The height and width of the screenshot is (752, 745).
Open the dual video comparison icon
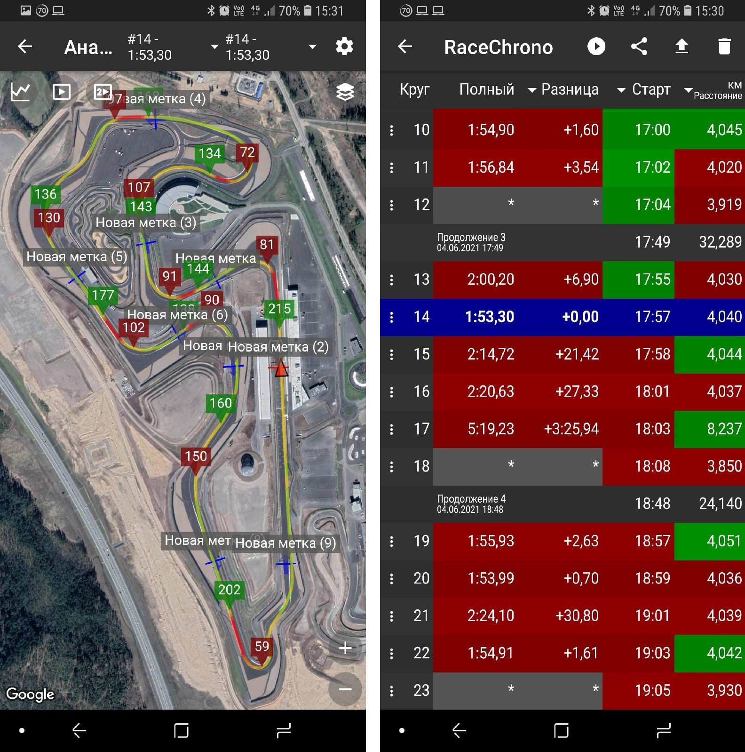coord(103,92)
